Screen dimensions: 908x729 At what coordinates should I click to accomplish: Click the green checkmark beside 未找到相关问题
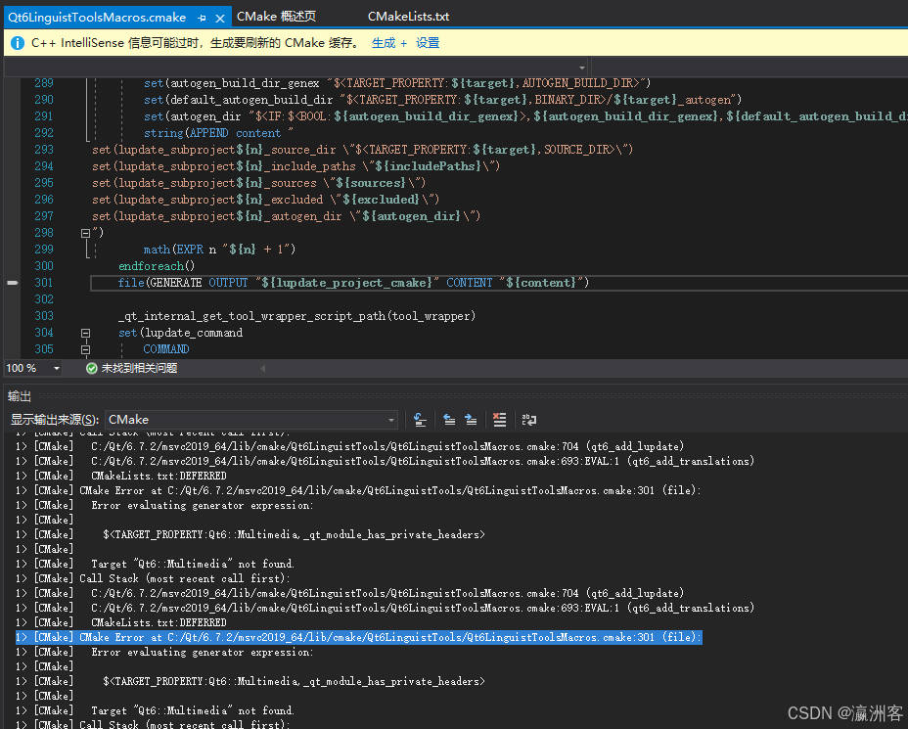pyautogui.click(x=91, y=367)
